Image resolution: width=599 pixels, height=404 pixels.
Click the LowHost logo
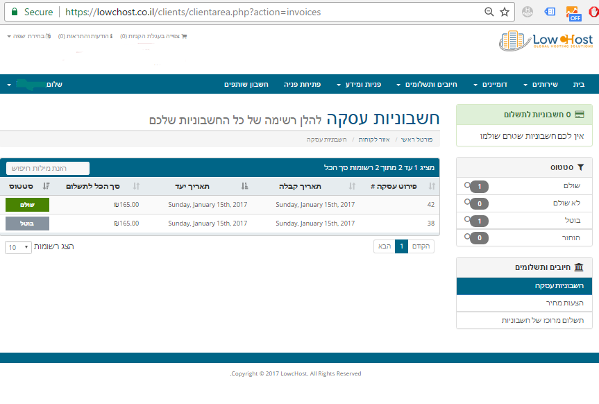pyautogui.click(x=545, y=41)
